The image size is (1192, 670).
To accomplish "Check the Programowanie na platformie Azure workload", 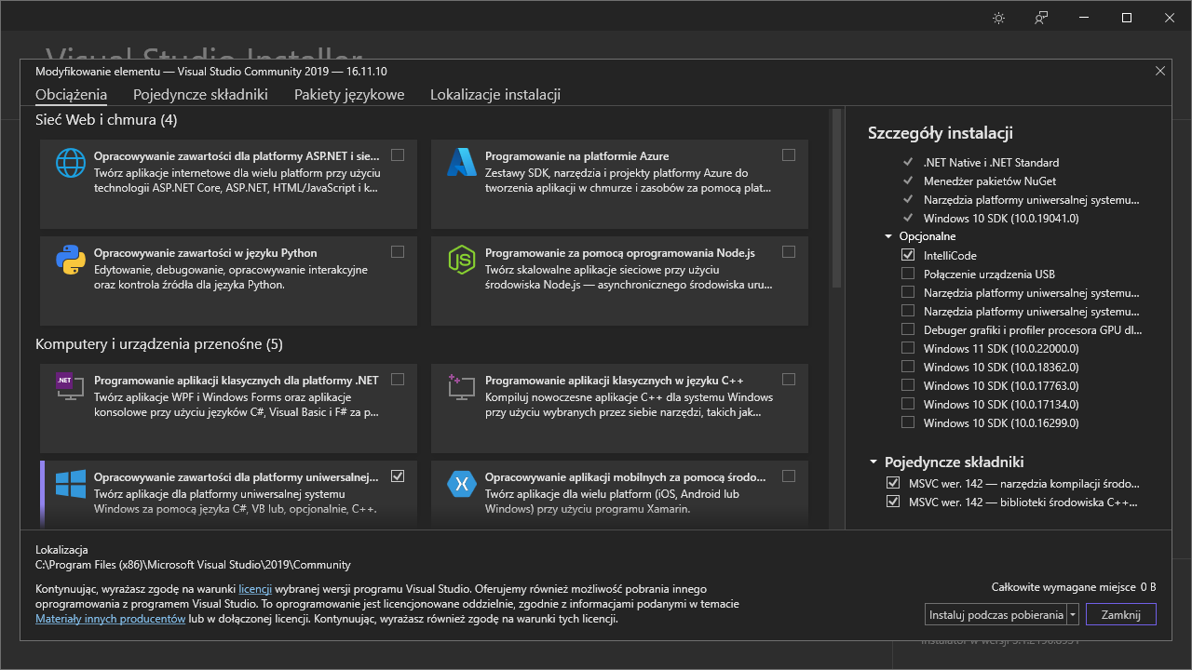I will 789,154.
